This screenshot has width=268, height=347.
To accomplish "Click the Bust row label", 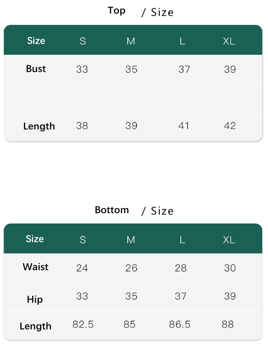I will point(36,69).
